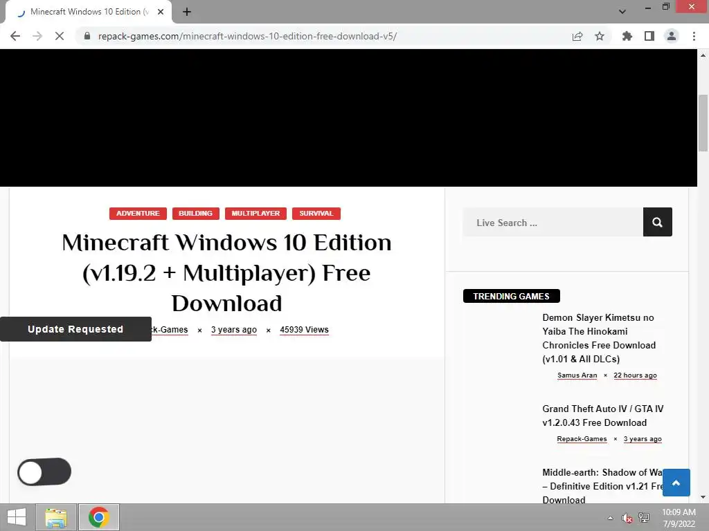
Task: Open a new browser tab
Action: coord(187,12)
